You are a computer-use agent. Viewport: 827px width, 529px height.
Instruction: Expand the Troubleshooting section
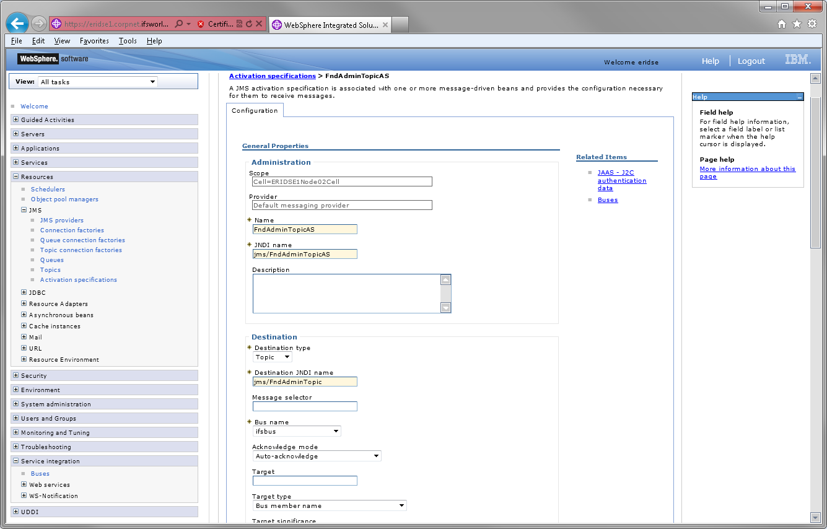(x=15, y=447)
